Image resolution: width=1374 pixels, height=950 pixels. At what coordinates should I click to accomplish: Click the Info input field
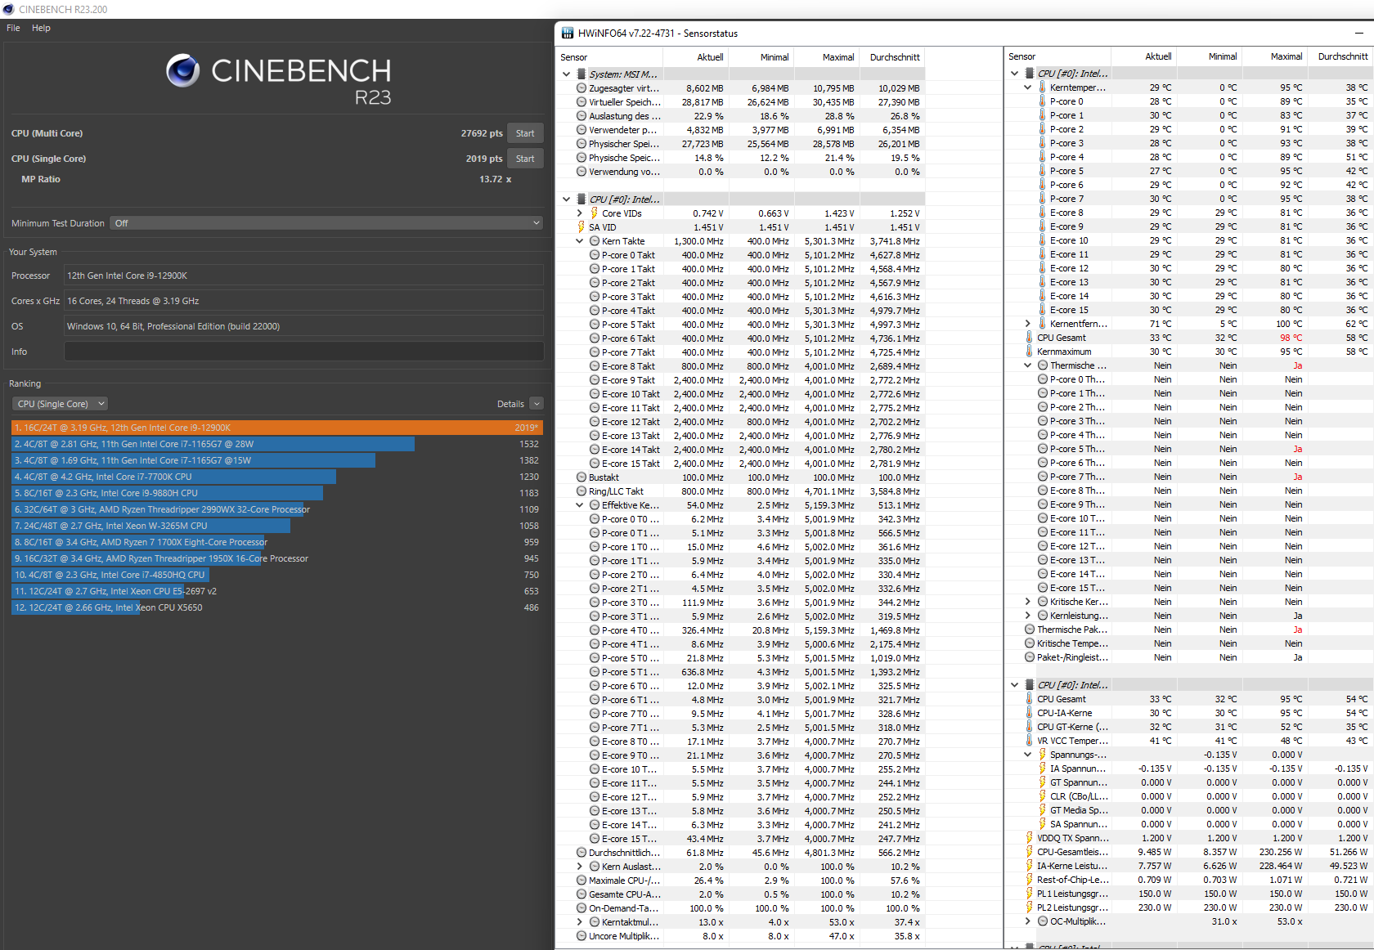[x=303, y=352]
